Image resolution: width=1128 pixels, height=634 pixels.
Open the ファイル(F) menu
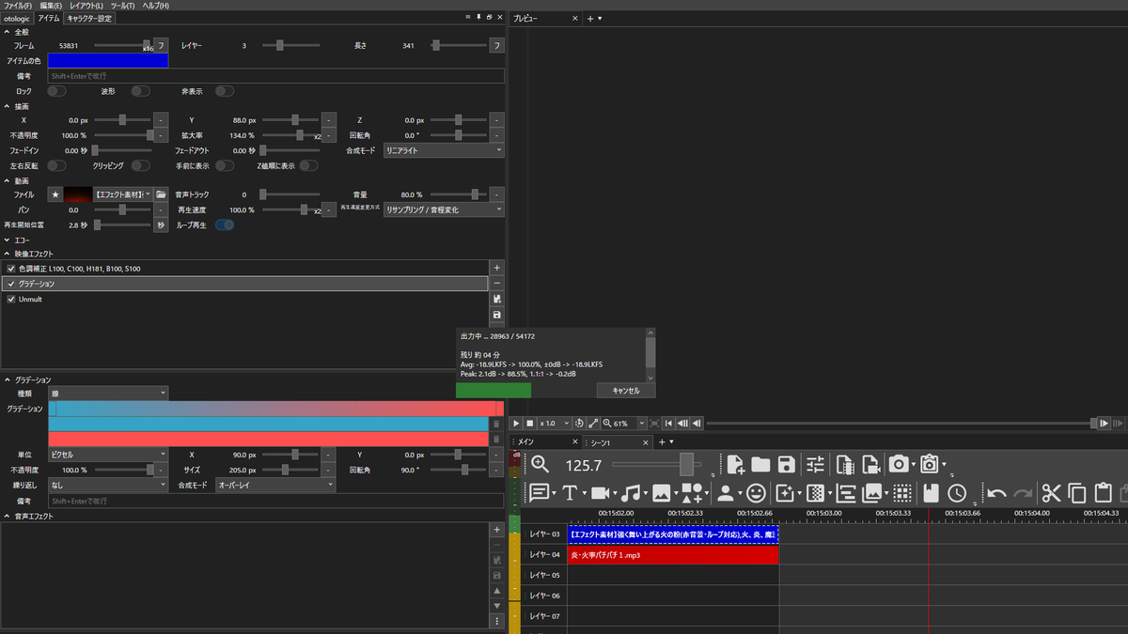(x=18, y=6)
